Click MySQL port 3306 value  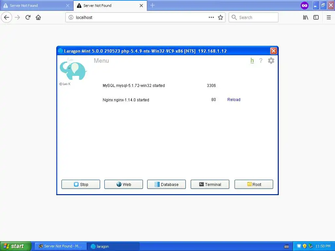tap(211, 86)
